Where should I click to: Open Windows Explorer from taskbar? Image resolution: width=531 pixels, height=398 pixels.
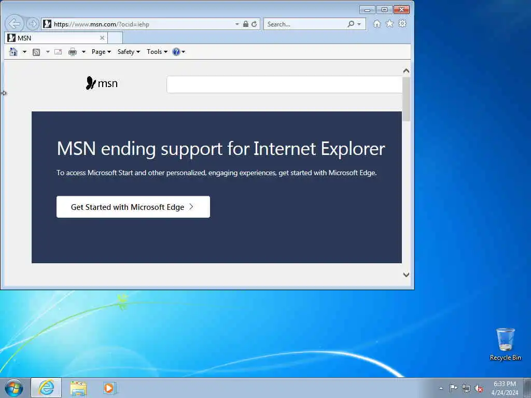click(x=79, y=388)
